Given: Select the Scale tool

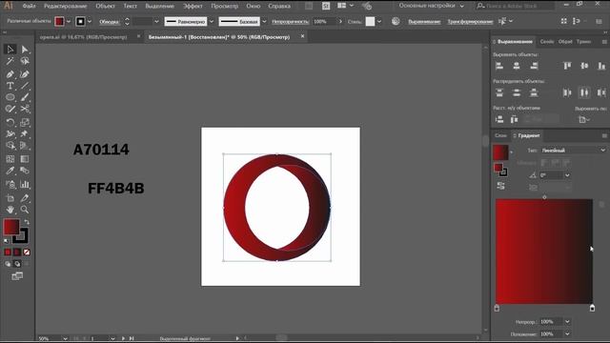Looking at the screenshot, I should pyautogui.click(x=25, y=122).
